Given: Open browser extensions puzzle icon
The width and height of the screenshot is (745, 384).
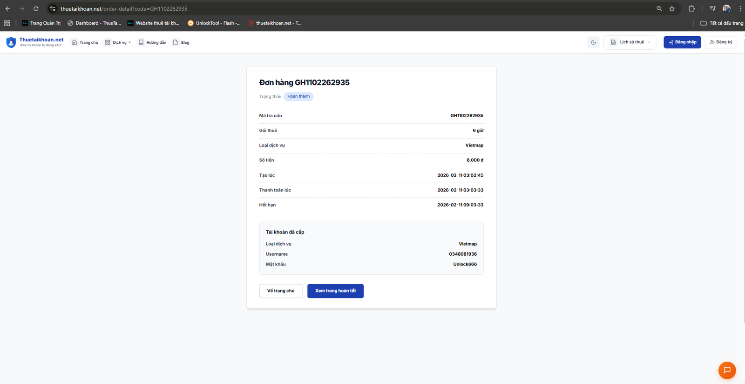Looking at the screenshot, I should [691, 9].
